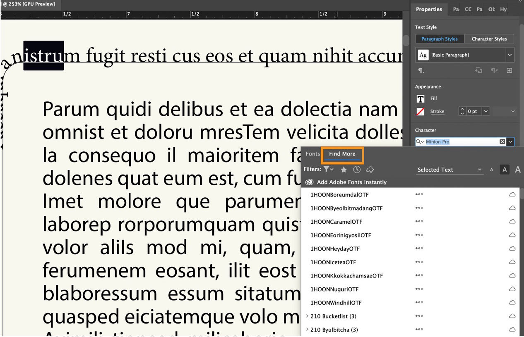Open the font classification filter funnel
The width and height of the screenshot is (524, 337).
[329, 169]
